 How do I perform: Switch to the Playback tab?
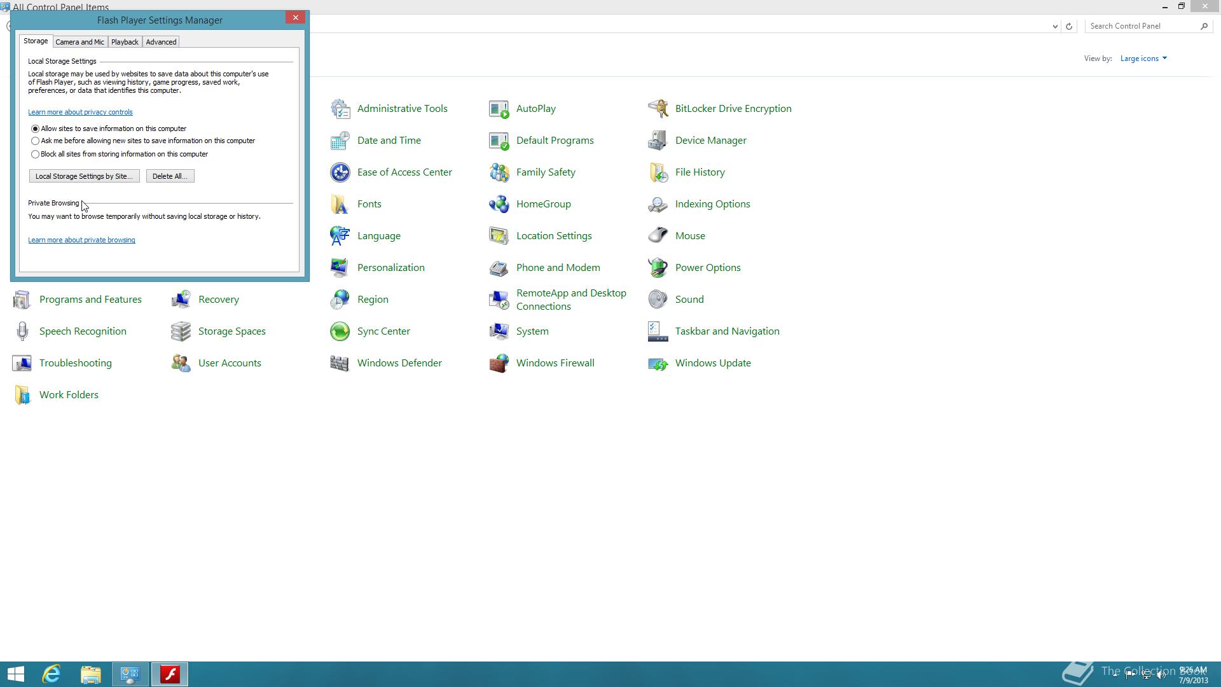125,42
